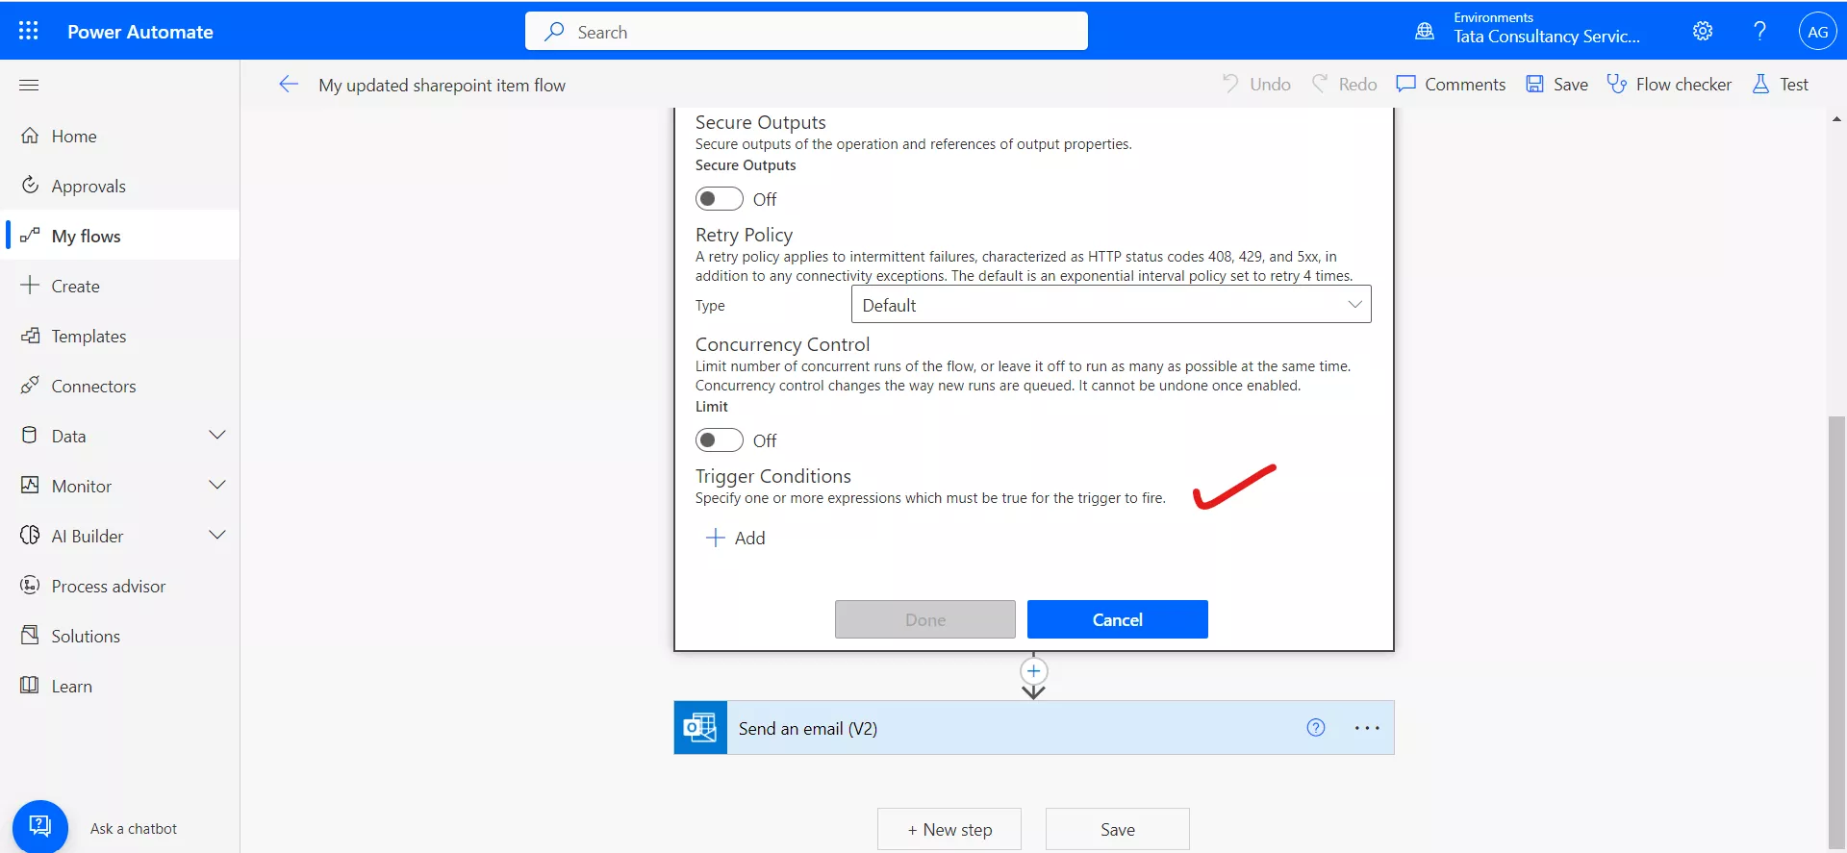
Task: Expand the Monitor section chevron
Action: (217, 486)
